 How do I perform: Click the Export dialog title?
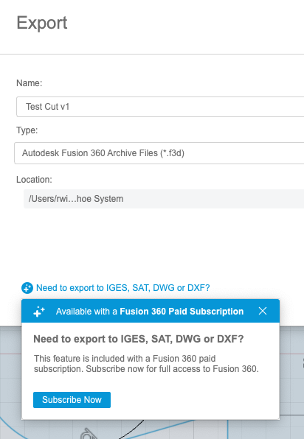tap(42, 23)
